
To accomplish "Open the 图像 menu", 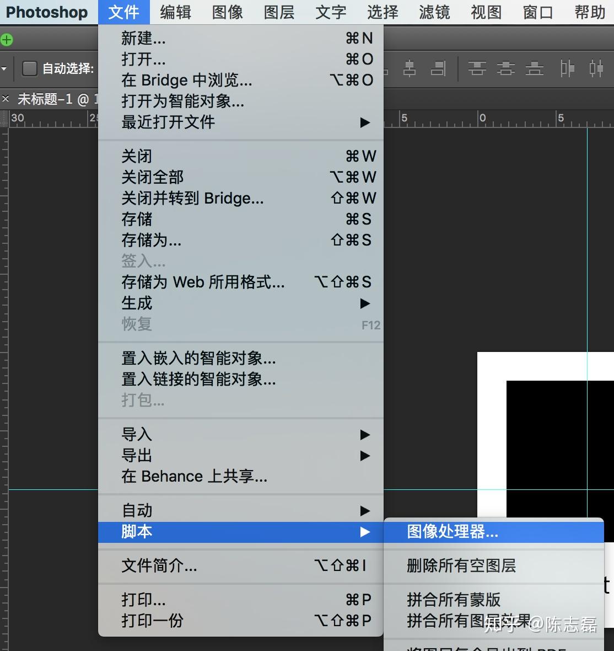I will tap(227, 12).
